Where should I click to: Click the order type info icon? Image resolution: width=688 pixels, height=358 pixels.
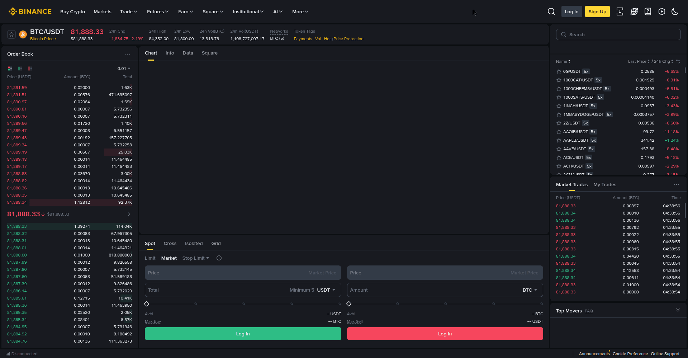coord(219,258)
